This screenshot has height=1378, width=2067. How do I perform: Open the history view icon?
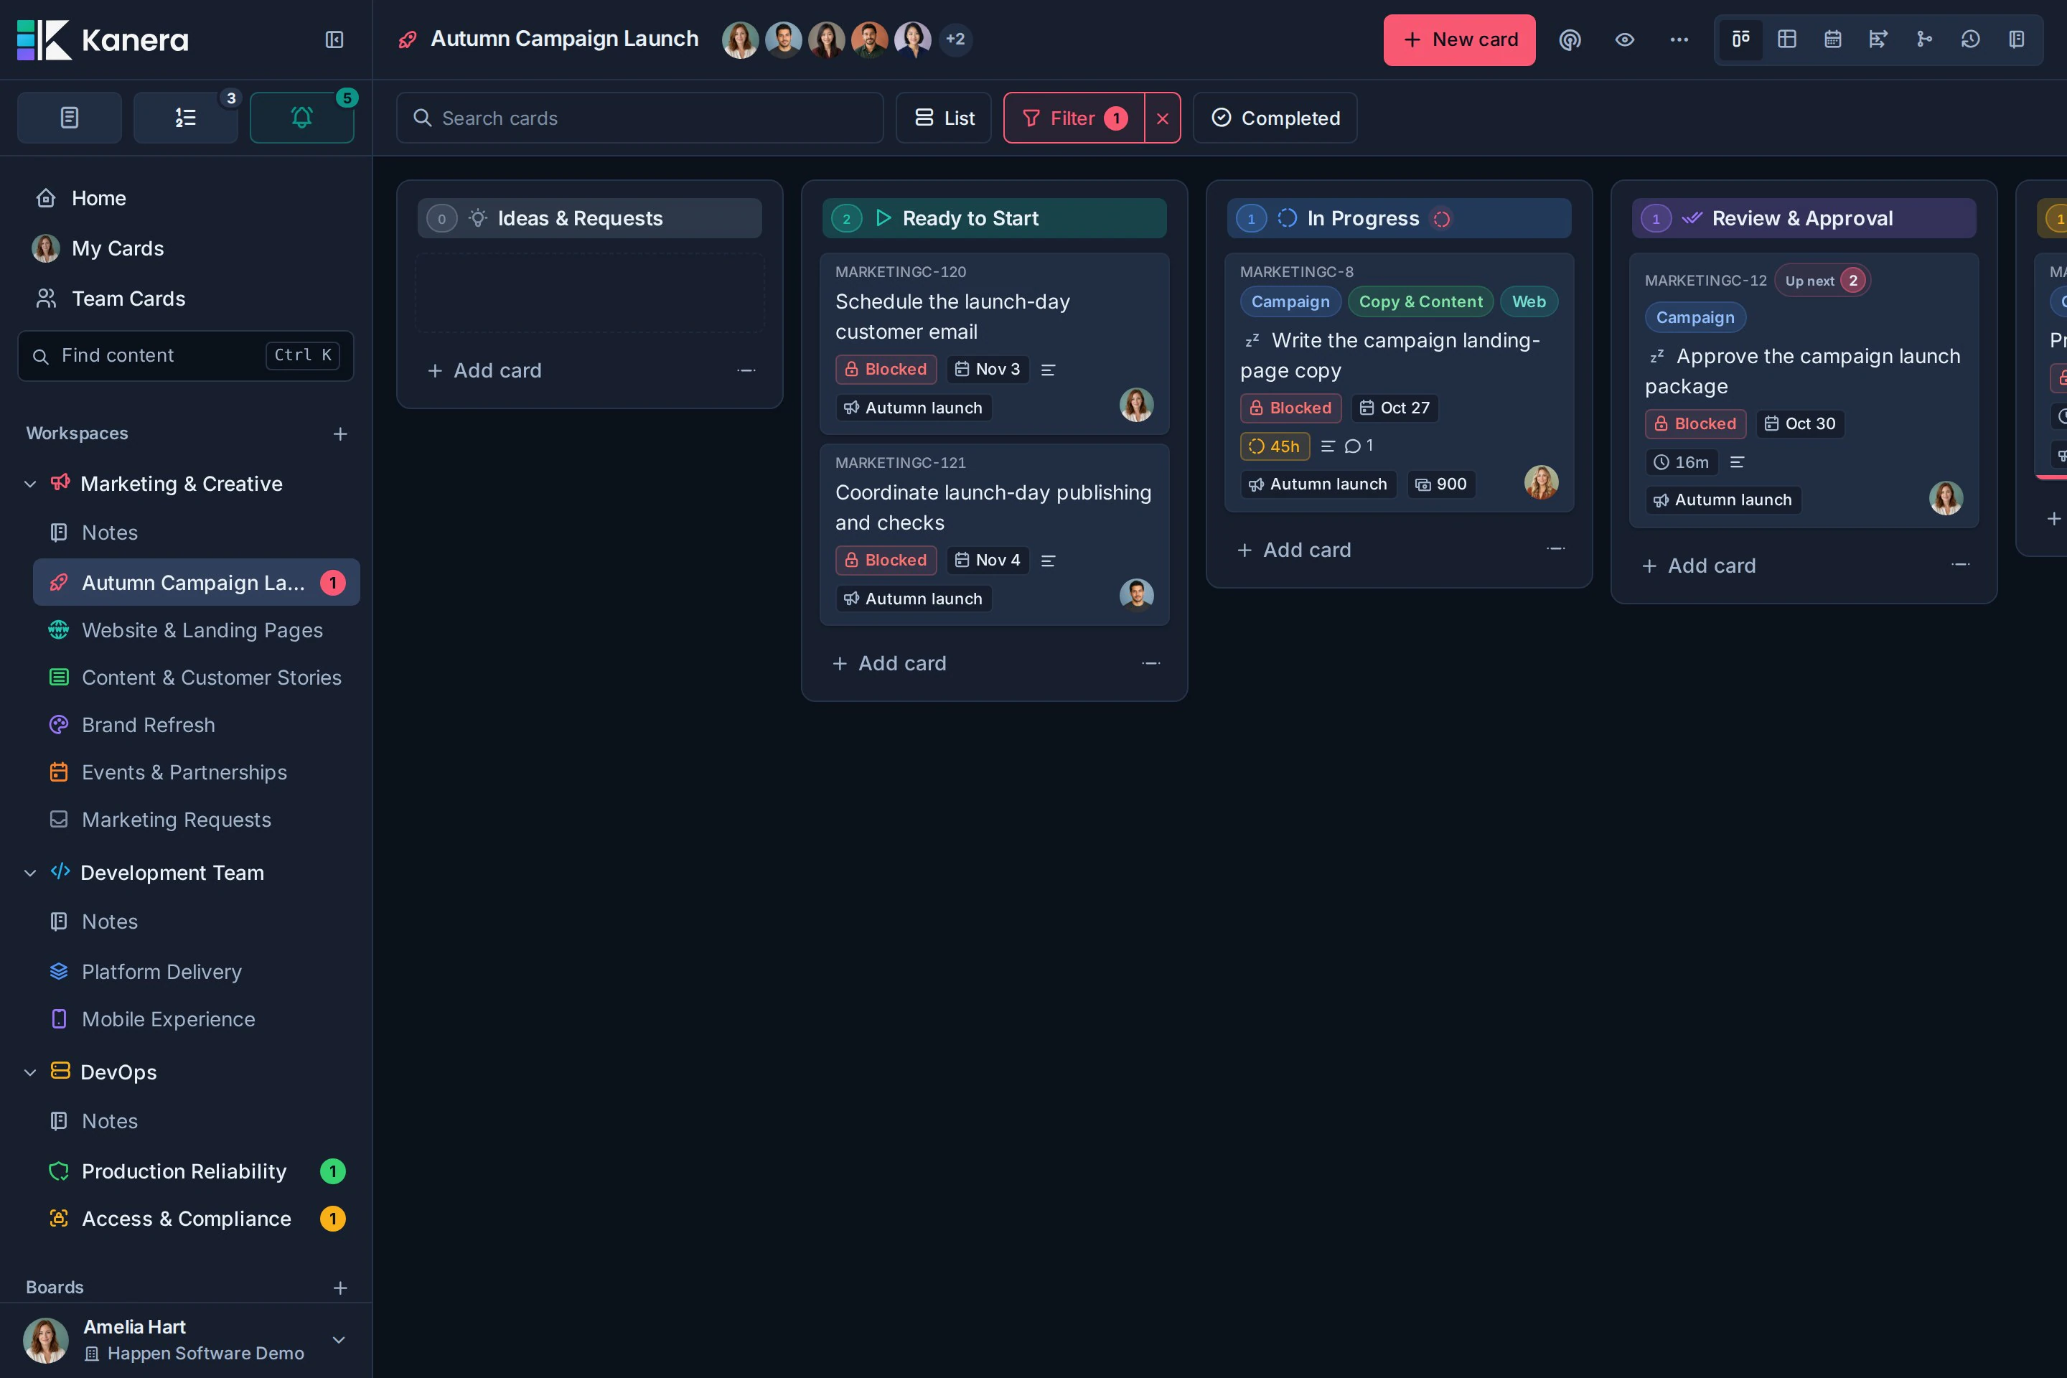click(x=1970, y=39)
